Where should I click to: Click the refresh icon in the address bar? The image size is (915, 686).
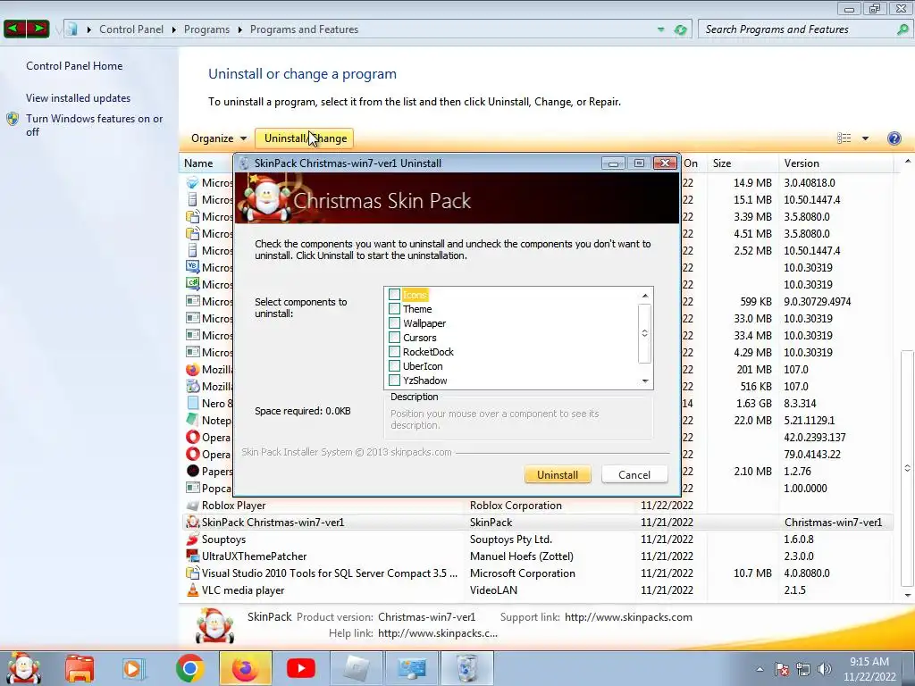click(x=680, y=29)
